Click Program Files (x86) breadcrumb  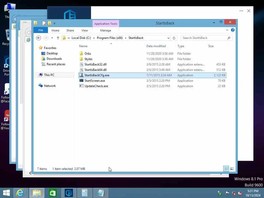[x=110, y=38]
